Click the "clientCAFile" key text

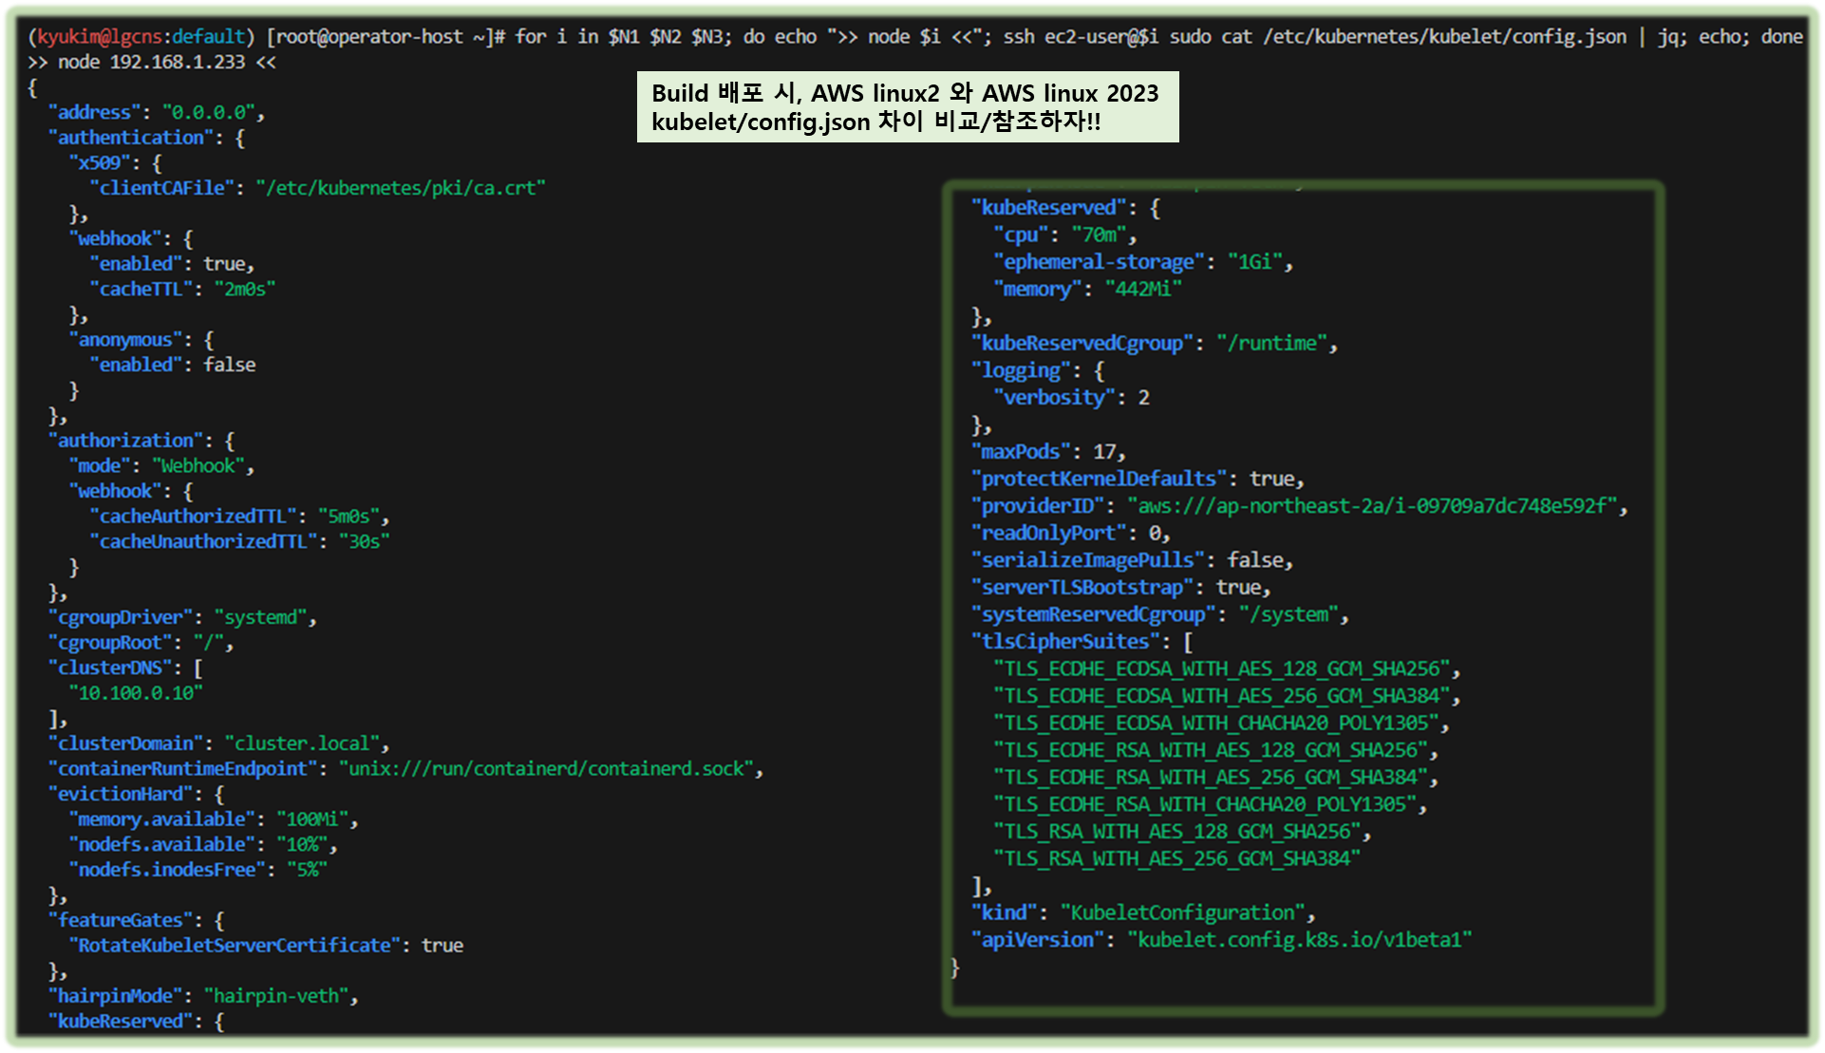[161, 188]
